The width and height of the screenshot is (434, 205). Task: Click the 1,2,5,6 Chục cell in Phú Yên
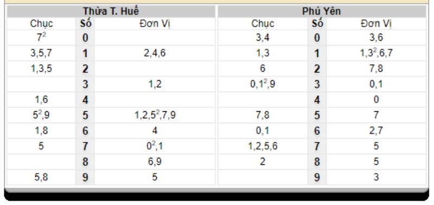coord(263,146)
